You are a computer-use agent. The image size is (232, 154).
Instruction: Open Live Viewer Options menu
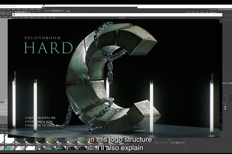pos(45,18)
